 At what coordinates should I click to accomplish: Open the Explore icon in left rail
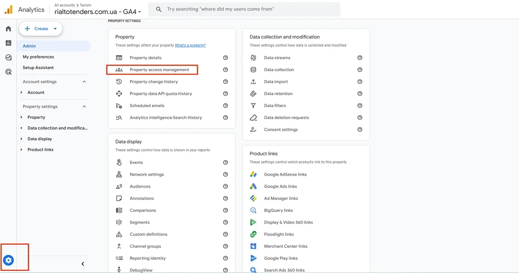coord(8,57)
